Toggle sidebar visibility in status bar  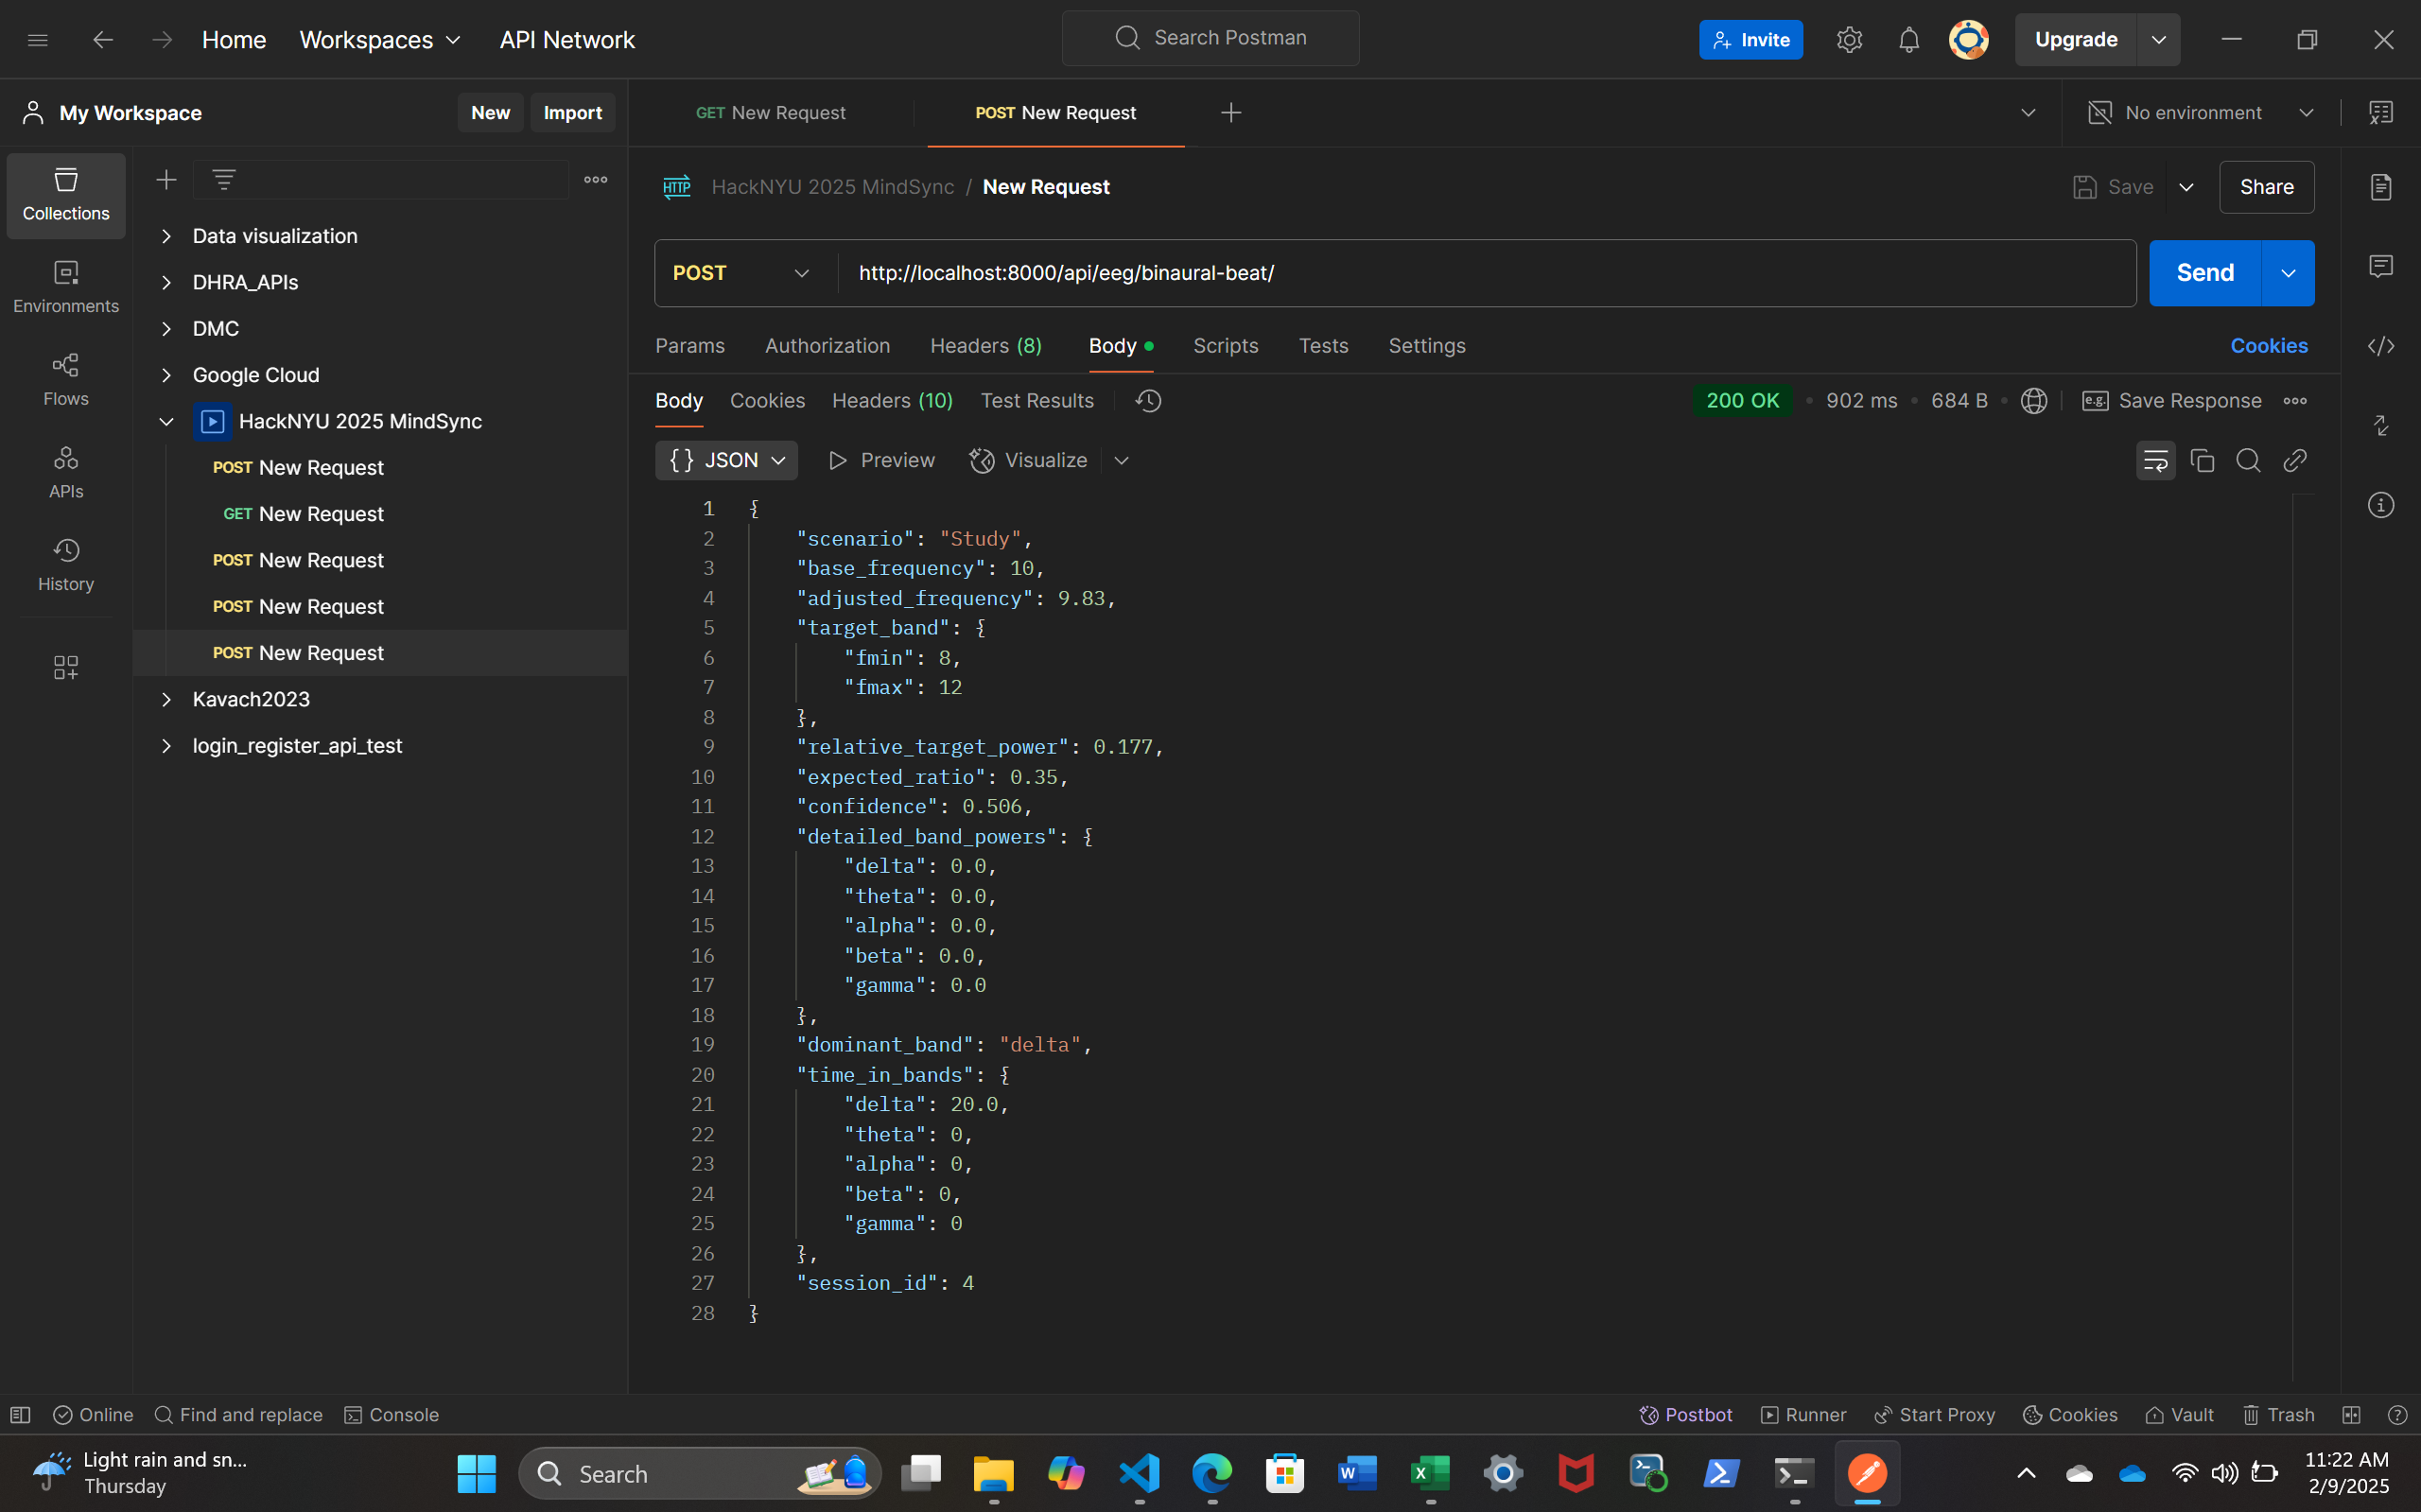(x=20, y=1414)
